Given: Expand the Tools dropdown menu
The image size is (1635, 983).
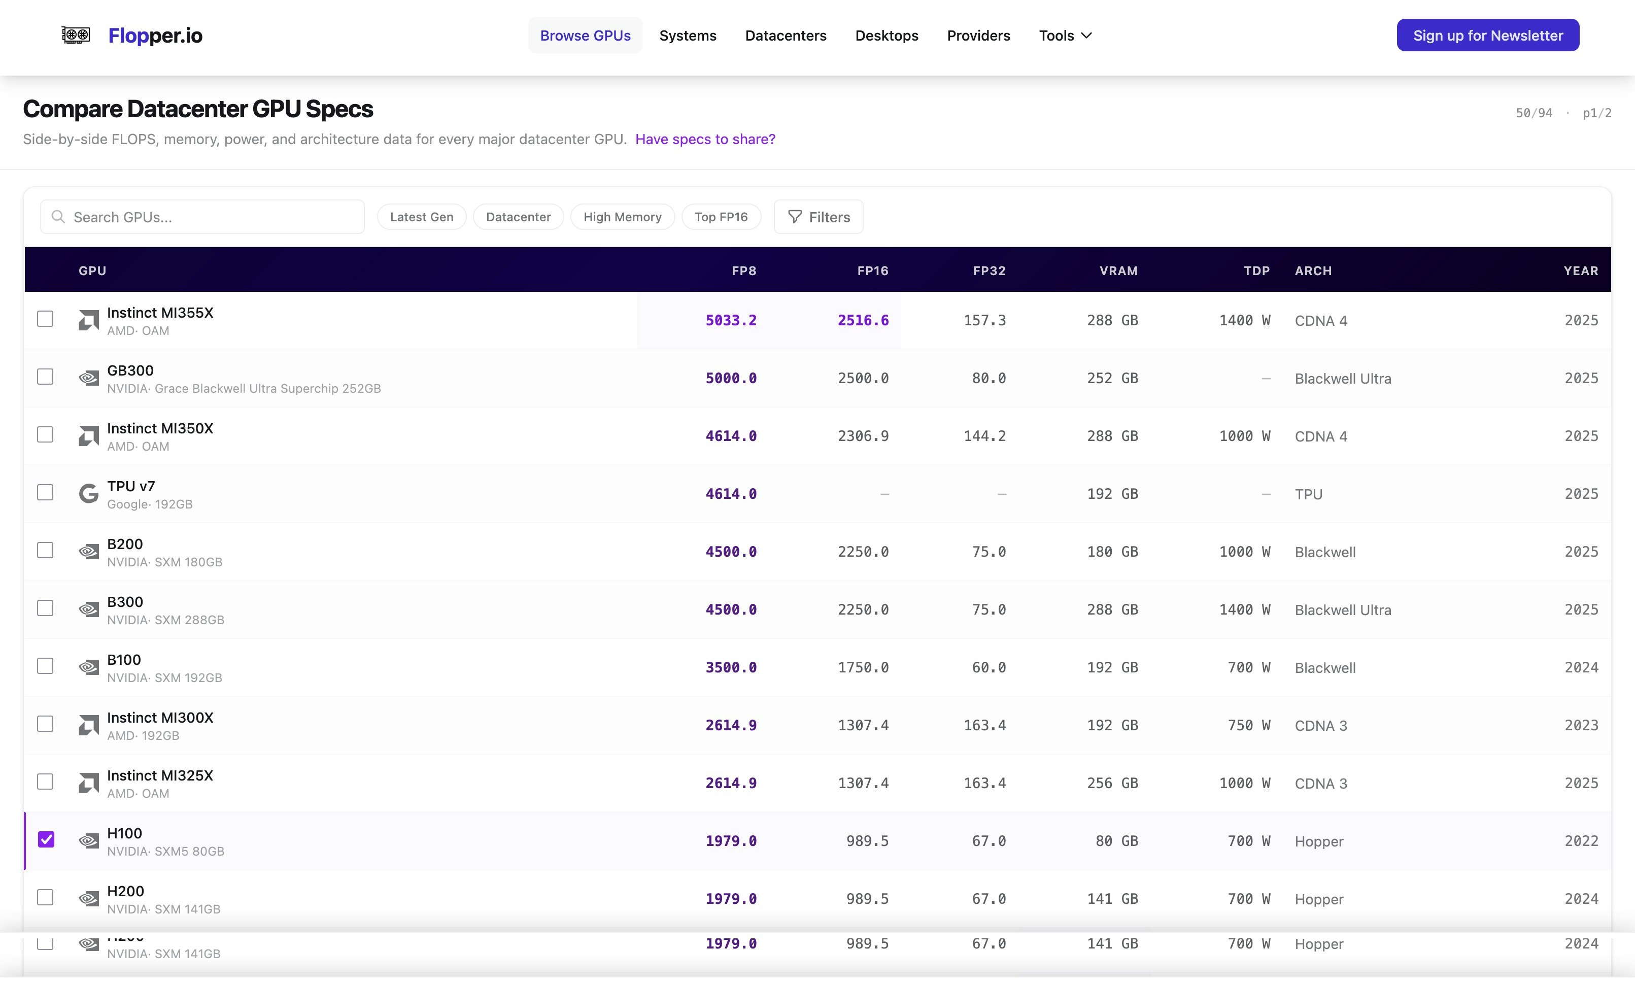Looking at the screenshot, I should tap(1065, 36).
